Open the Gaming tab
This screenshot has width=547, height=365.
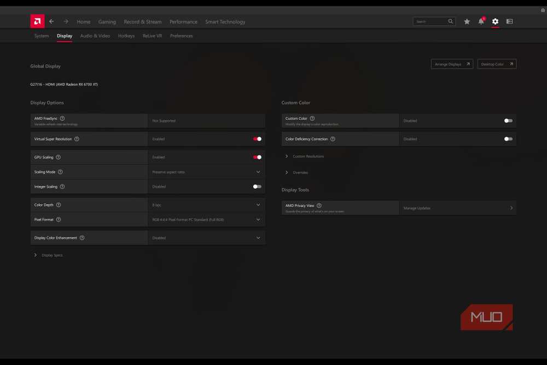coord(107,22)
